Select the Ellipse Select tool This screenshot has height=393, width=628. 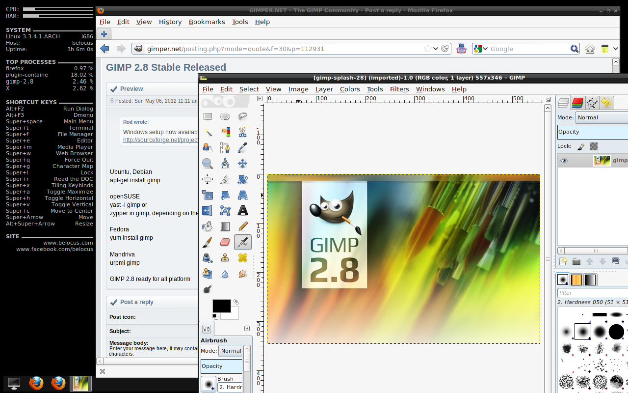tap(225, 116)
